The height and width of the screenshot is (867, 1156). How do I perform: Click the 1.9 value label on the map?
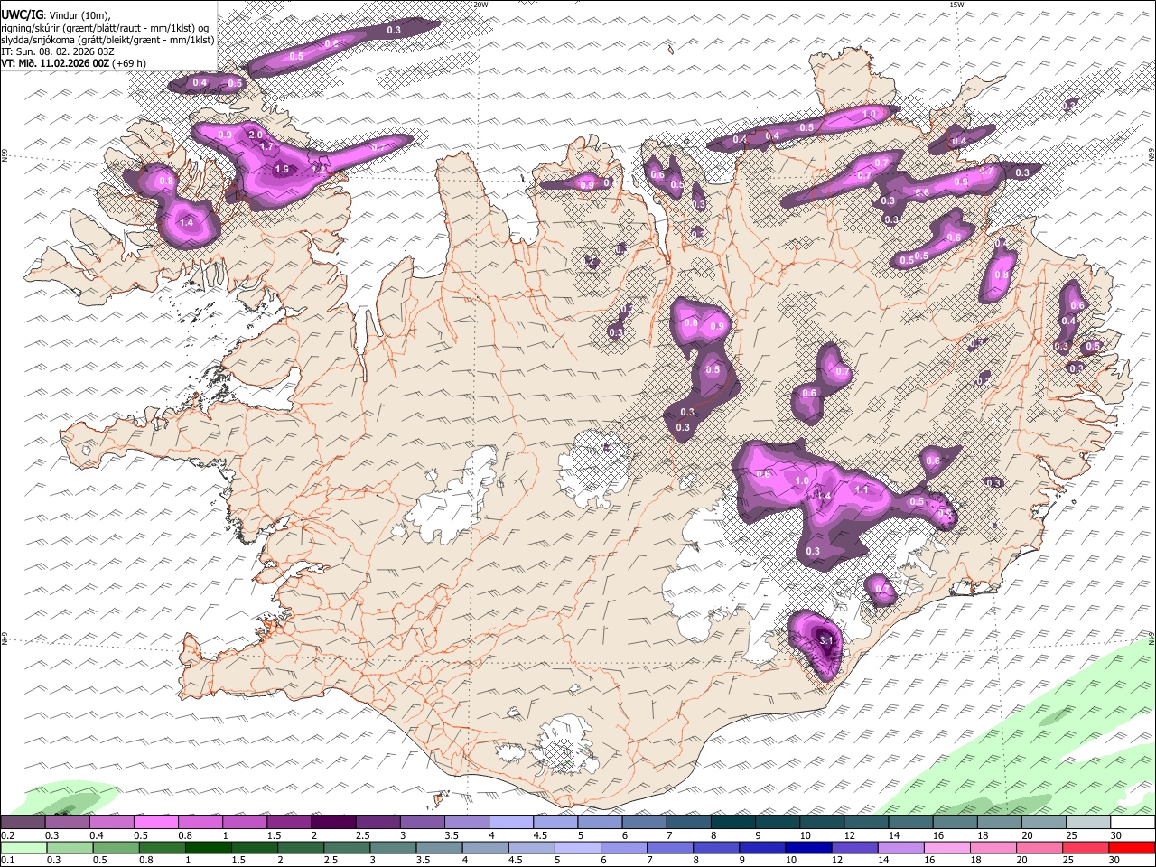coord(282,169)
